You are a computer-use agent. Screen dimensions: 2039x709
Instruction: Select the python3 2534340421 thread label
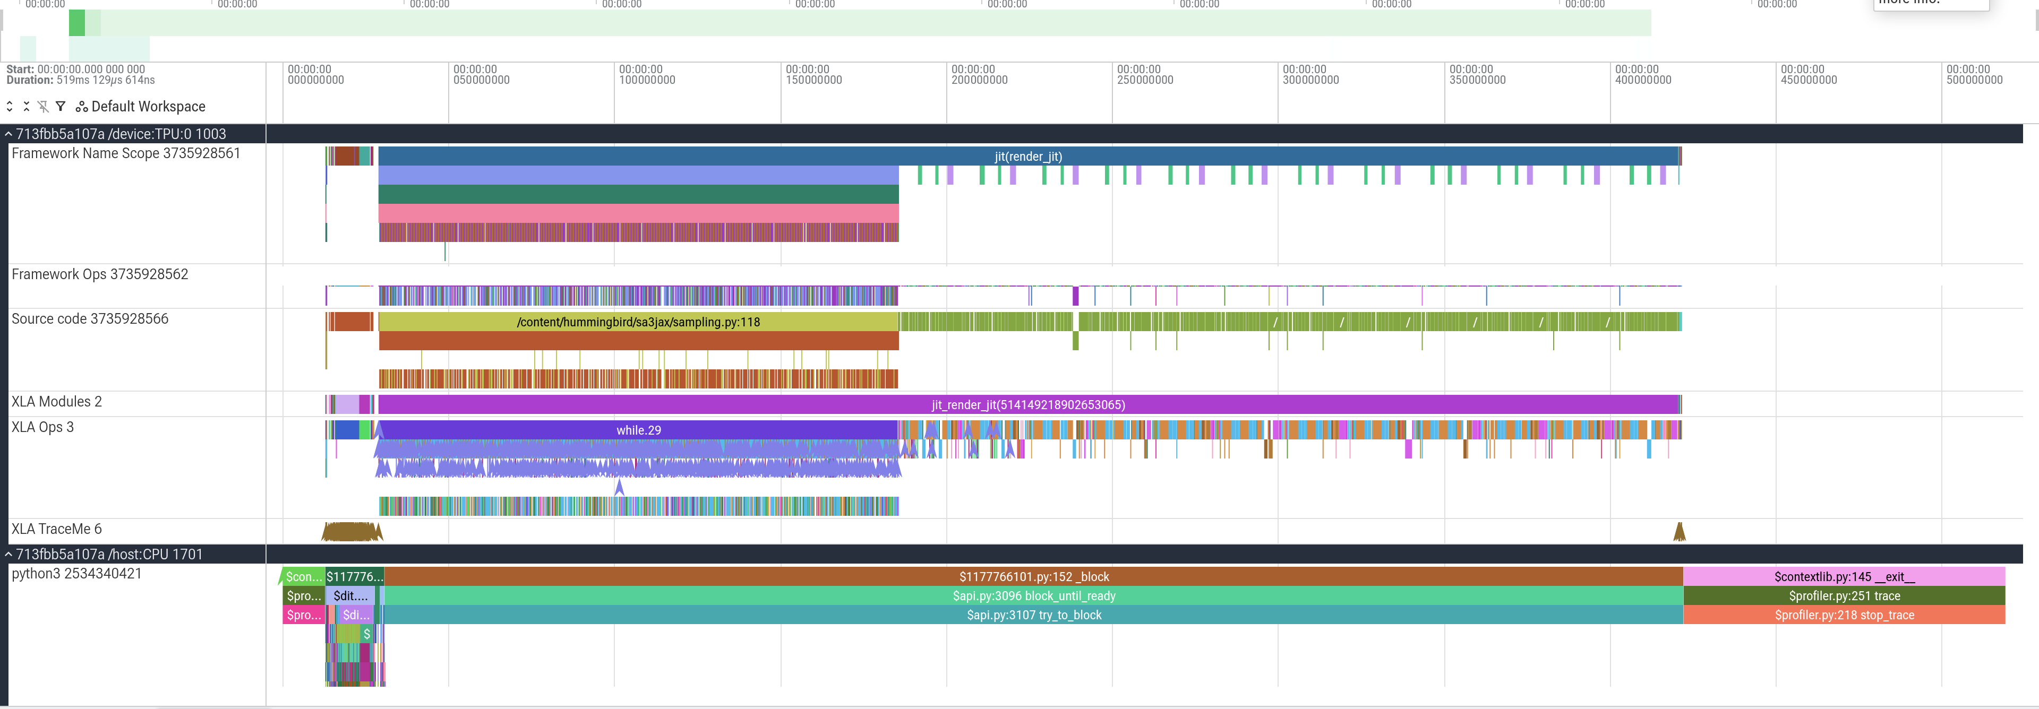76,574
